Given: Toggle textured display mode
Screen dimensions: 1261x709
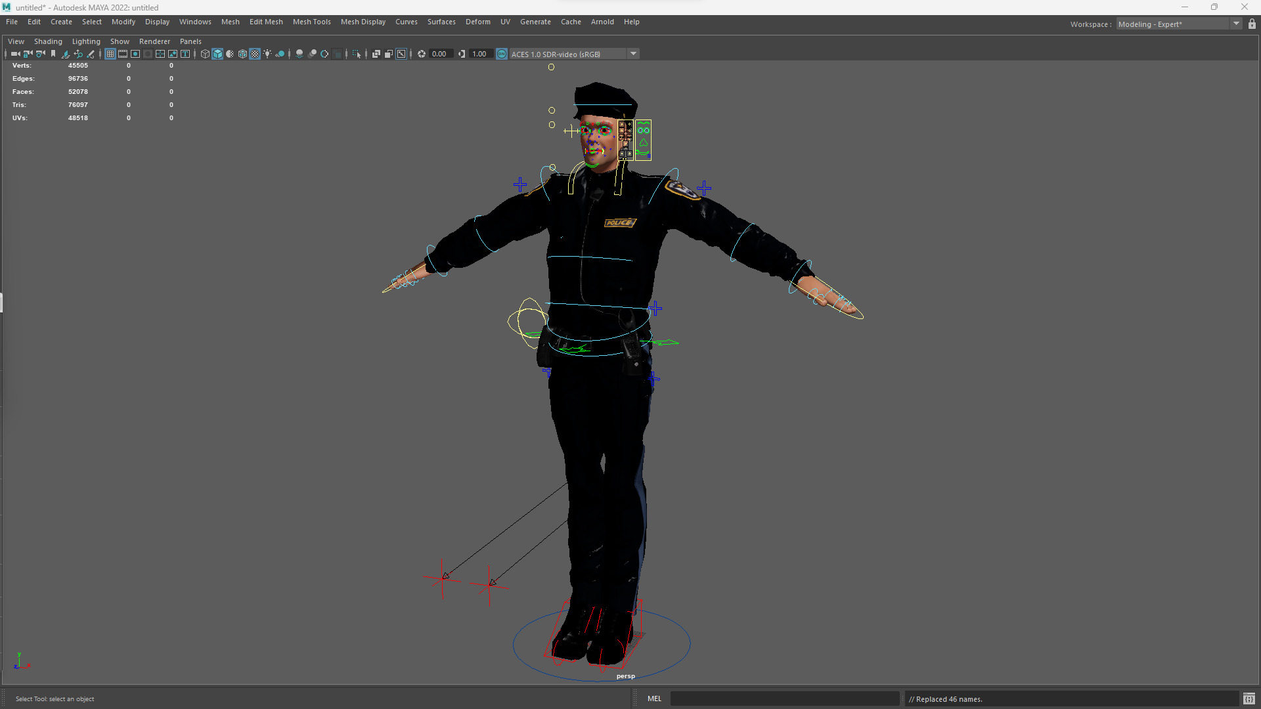Looking at the screenshot, I should click(255, 54).
